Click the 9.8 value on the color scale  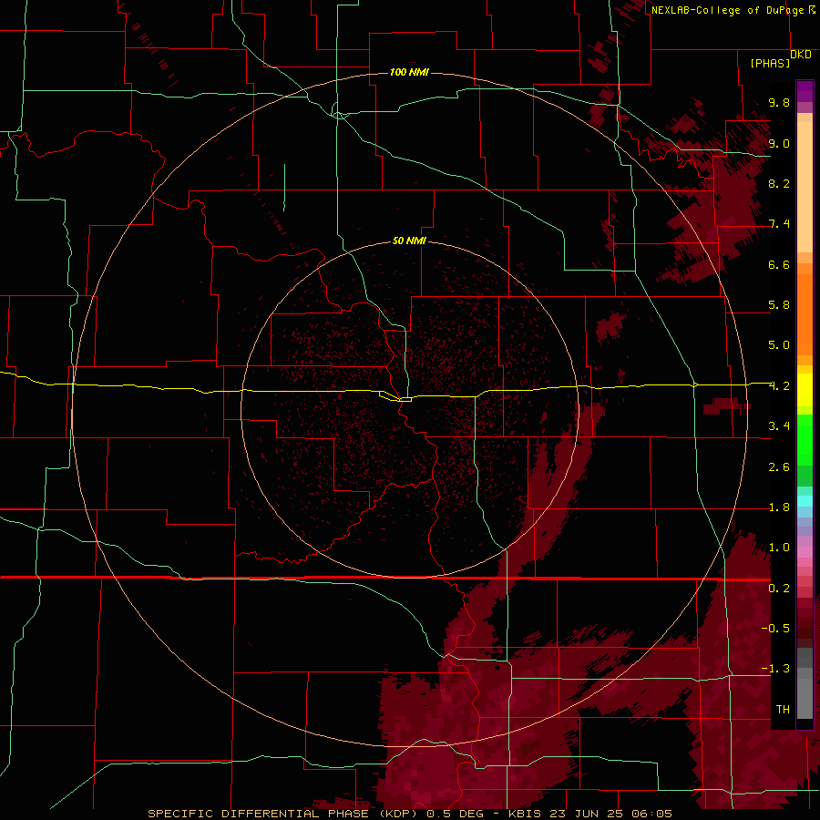[779, 102]
